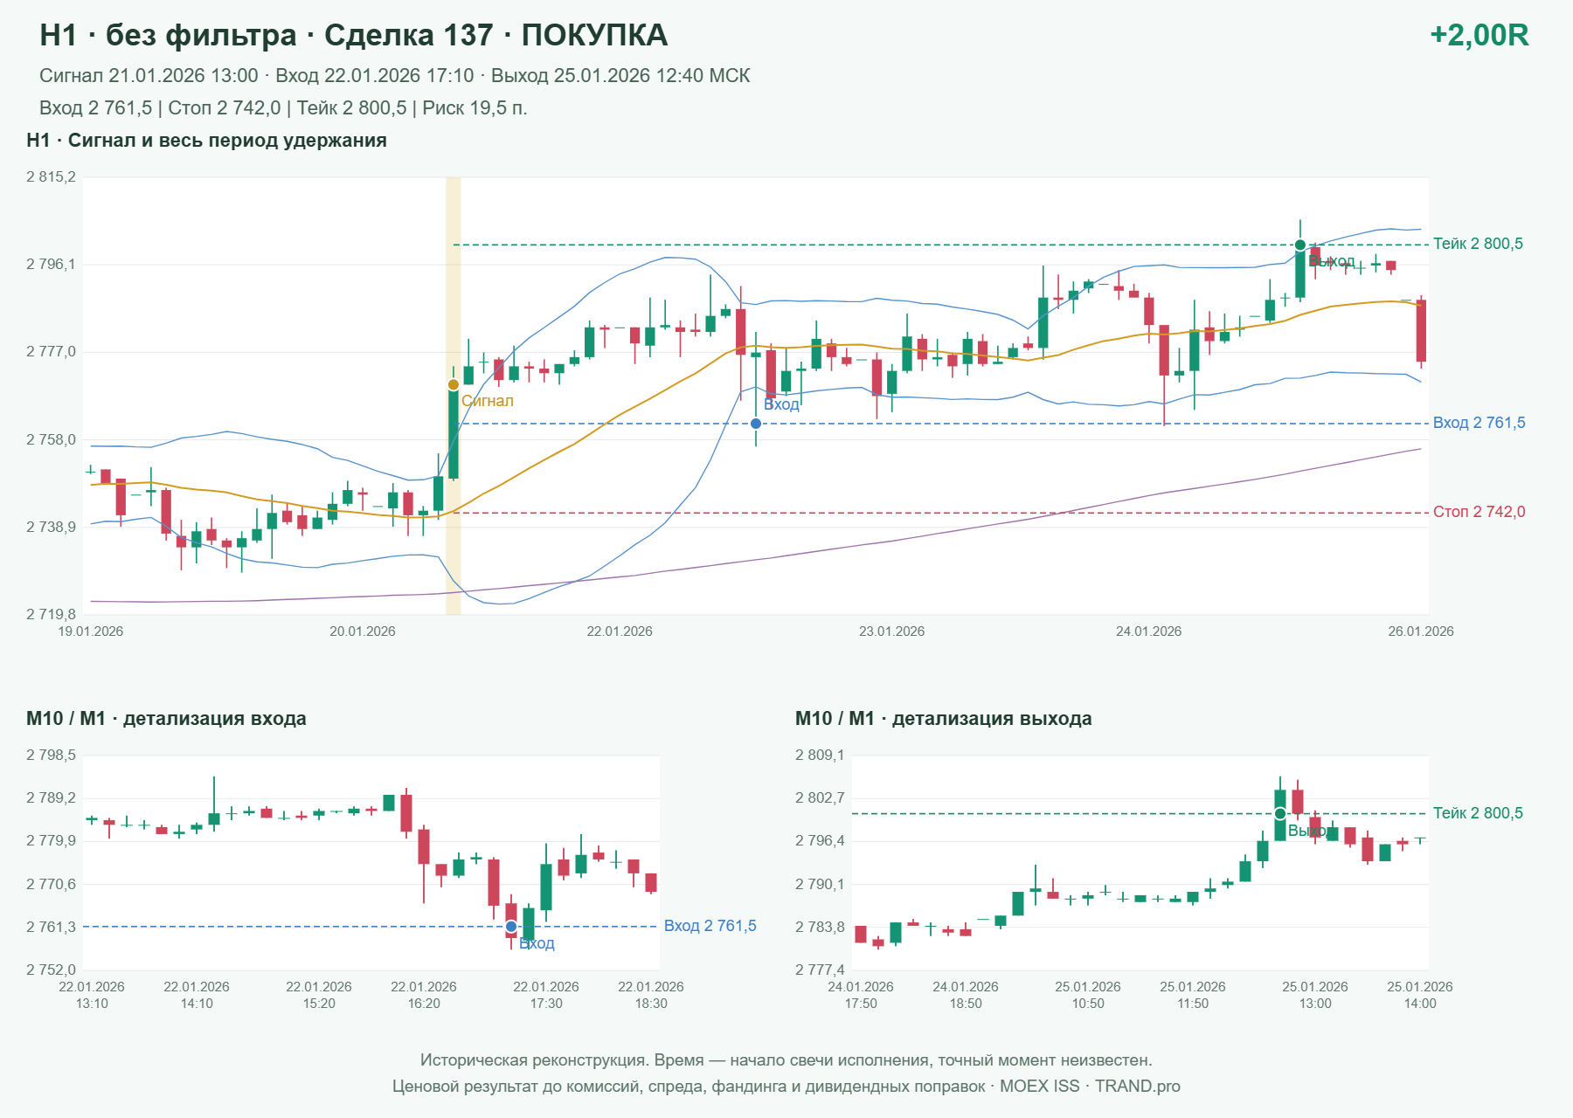Click the red "Стоп 2 742,0" level label
This screenshot has width=1573, height=1118.
pyautogui.click(x=1479, y=512)
